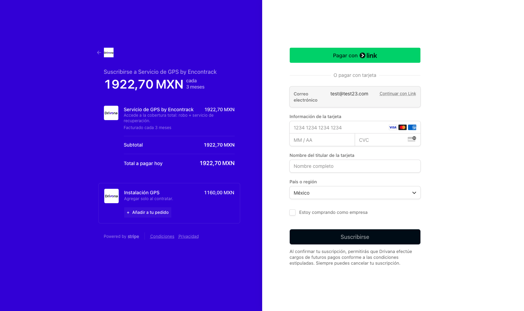Click the Subtotal label

(x=133, y=145)
